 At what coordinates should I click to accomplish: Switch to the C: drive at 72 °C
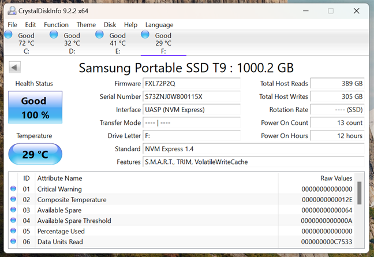tap(26, 43)
